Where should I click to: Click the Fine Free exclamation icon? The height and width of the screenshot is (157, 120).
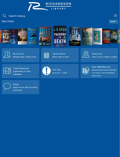(47, 71)
